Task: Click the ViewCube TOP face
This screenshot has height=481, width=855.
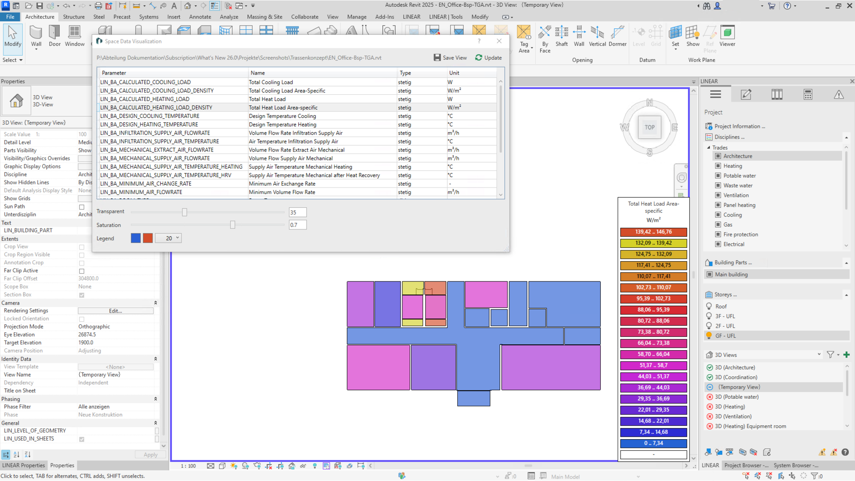Action: (x=649, y=127)
